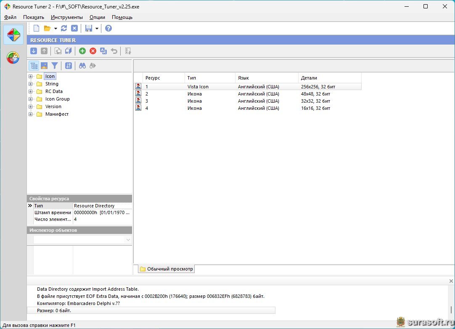The image size is (455, 329).
Task: Click the Тип property row in resource properties
Action: (80, 206)
